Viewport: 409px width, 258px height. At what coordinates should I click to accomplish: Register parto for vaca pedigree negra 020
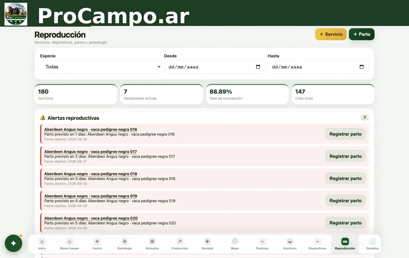345,223
